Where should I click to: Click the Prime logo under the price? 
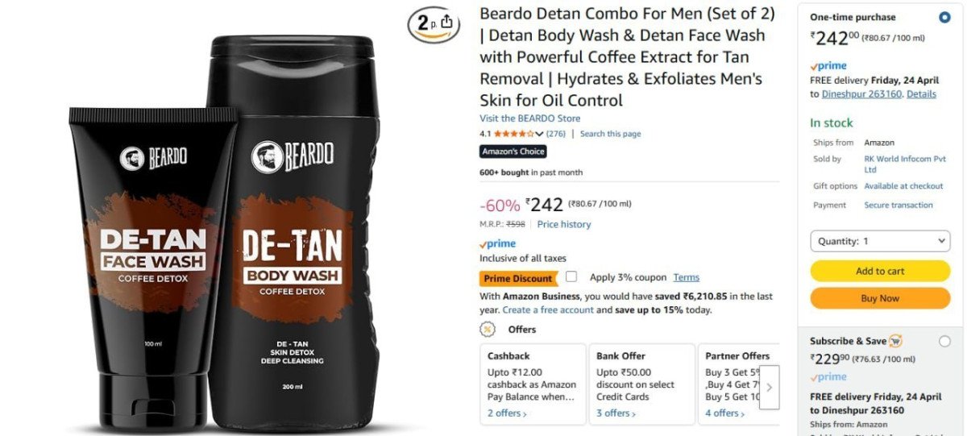click(497, 243)
